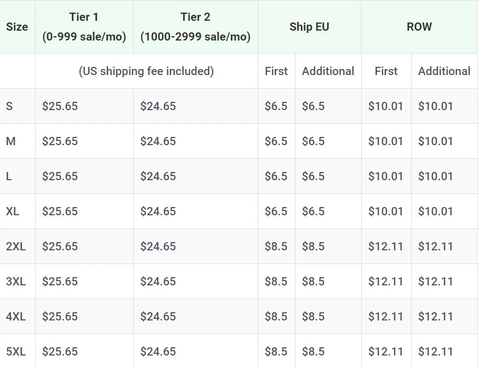Viewport: 478px width, 367px height.
Task: Click Tier 1 price for size S
Action: 60,106
